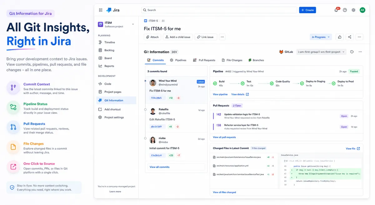Open pull request !42 row
The width and height of the screenshot is (375, 205).
pyautogui.click(x=286, y=116)
